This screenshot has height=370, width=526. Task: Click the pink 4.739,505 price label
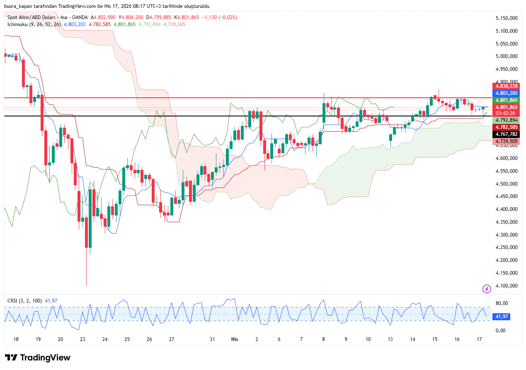(505, 141)
